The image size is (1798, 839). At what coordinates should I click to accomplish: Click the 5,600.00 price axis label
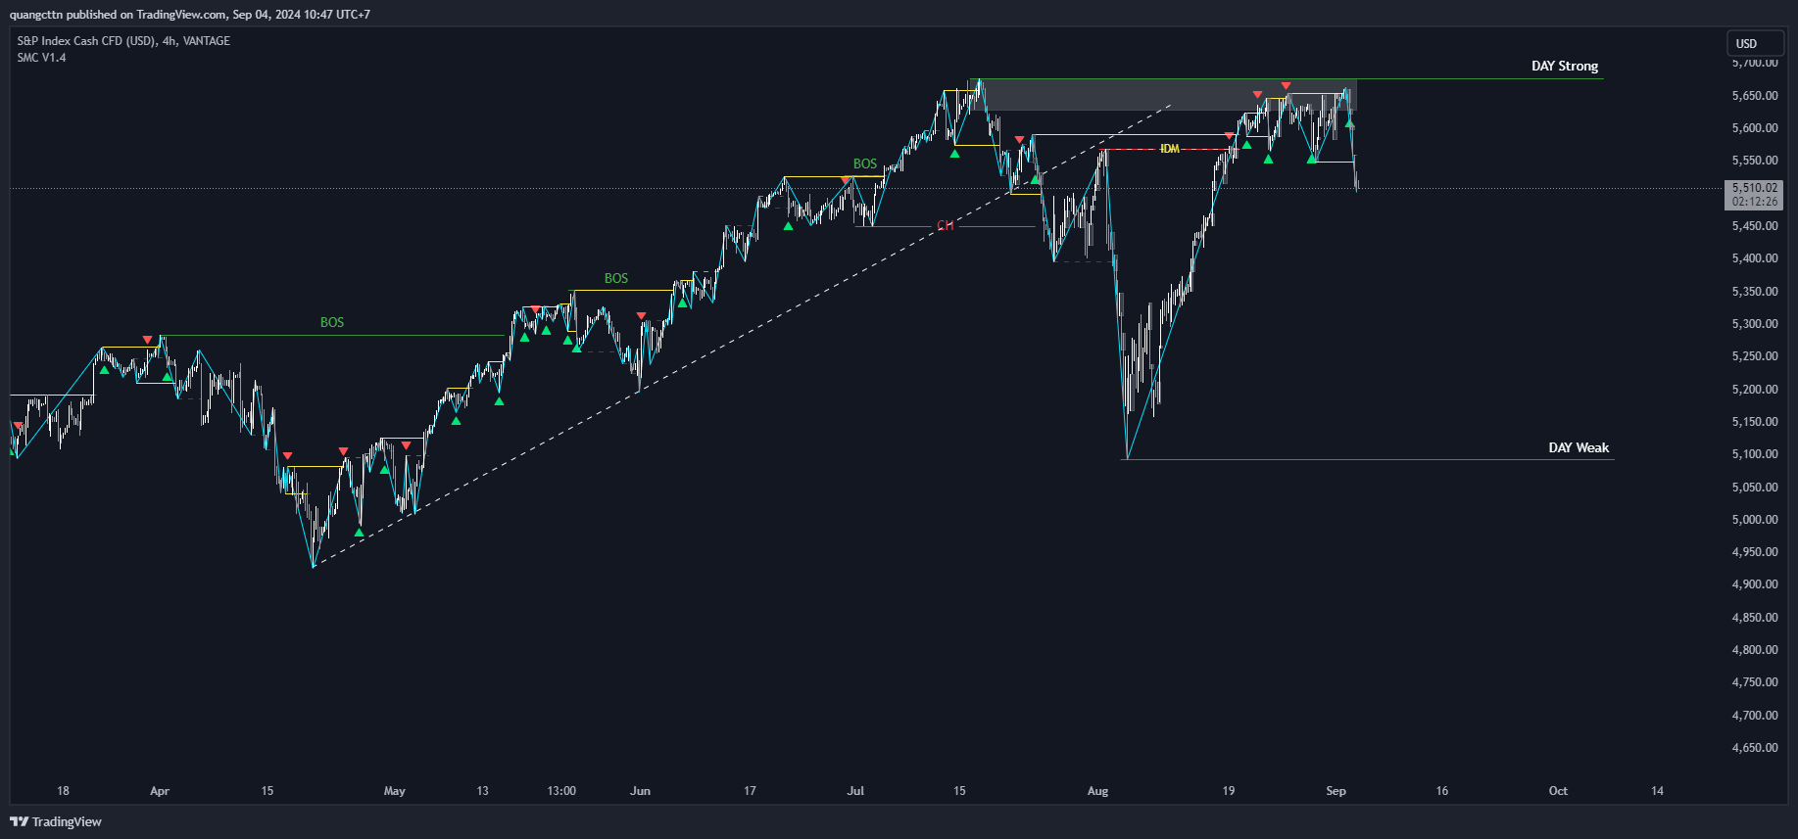click(1754, 128)
